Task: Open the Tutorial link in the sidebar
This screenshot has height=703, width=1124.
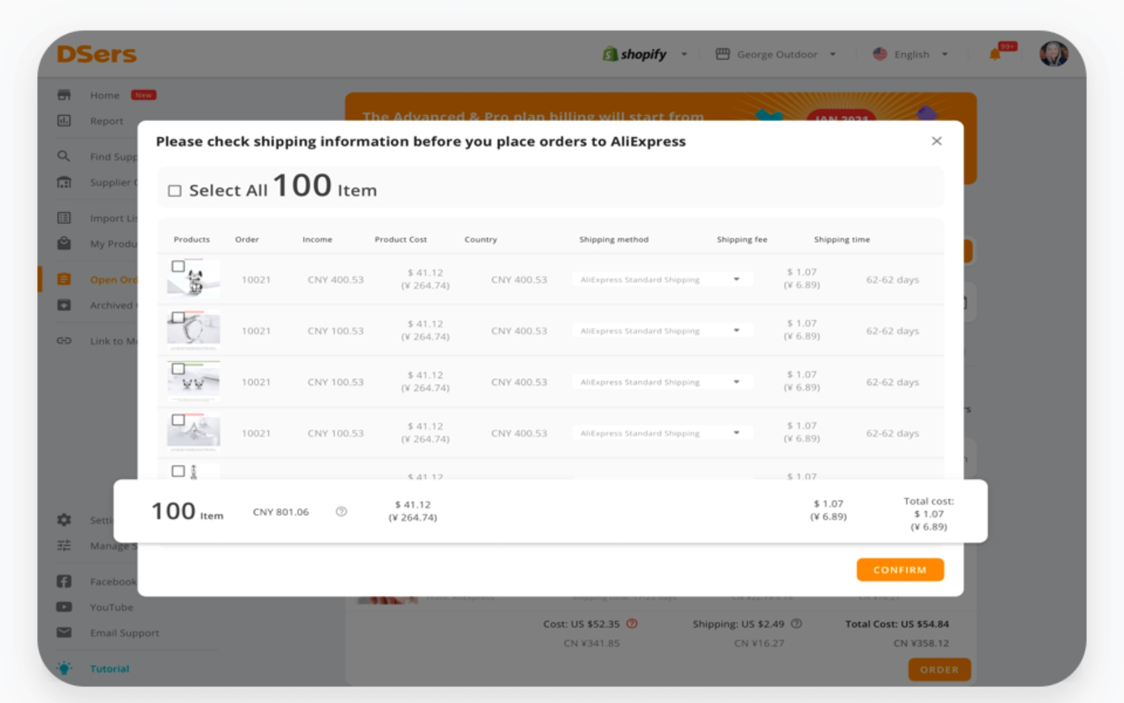Action: pyautogui.click(x=110, y=669)
